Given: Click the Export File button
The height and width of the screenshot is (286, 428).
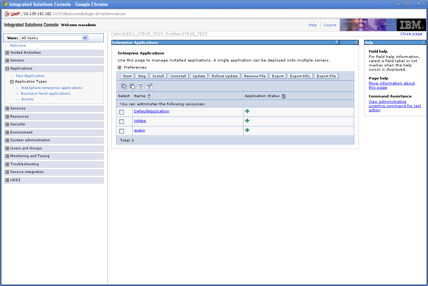Looking at the screenshot, I should click(326, 76).
